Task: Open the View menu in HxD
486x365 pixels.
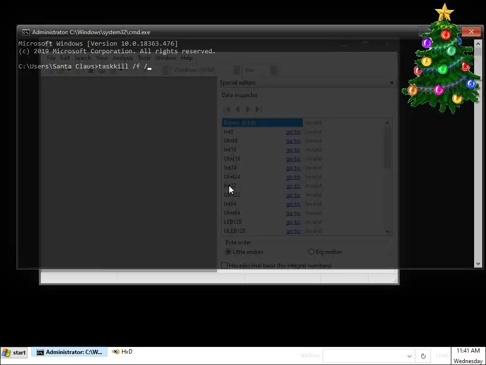Action: click(102, 58)
